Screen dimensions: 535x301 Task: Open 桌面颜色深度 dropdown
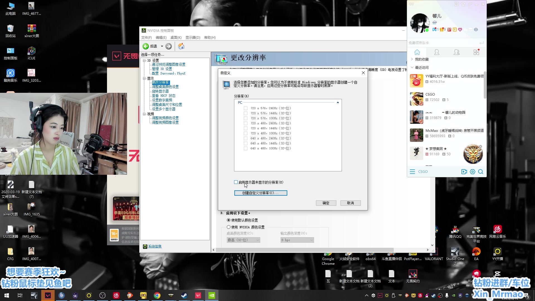pyautogui.click(x=243, y=240)
